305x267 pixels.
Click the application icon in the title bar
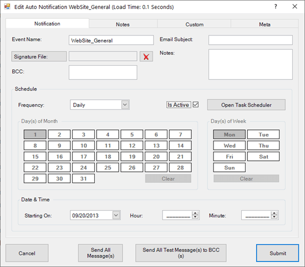point(7,7)
